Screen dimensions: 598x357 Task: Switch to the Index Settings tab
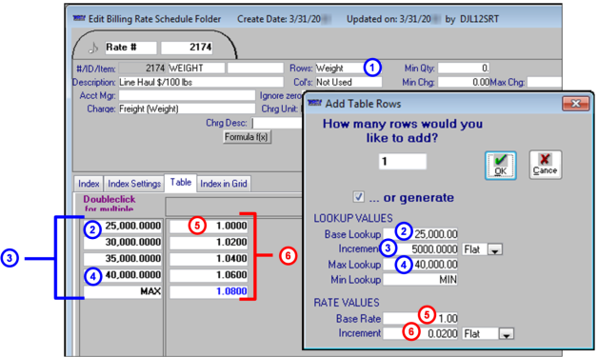[x=134, y=184]
